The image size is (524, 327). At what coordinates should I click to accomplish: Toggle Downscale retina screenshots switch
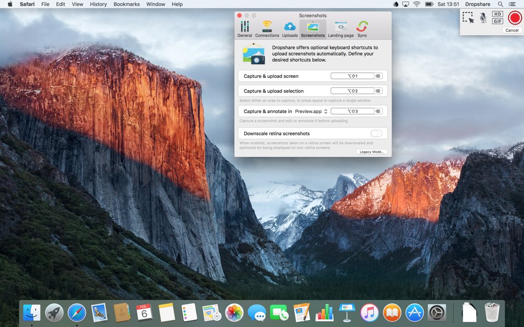pos(376,133)
